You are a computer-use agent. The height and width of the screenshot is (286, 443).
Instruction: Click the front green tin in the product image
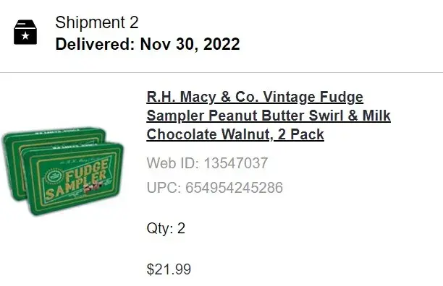(73, 179)
